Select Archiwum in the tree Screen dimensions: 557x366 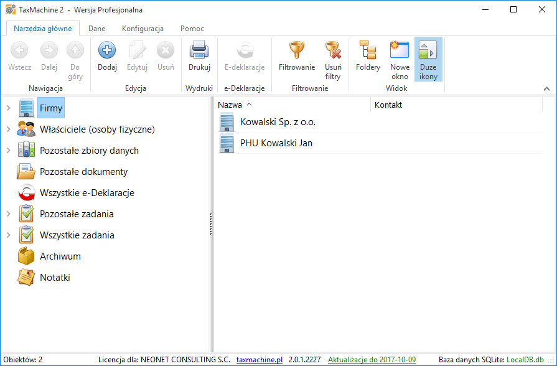coord(60,256)
